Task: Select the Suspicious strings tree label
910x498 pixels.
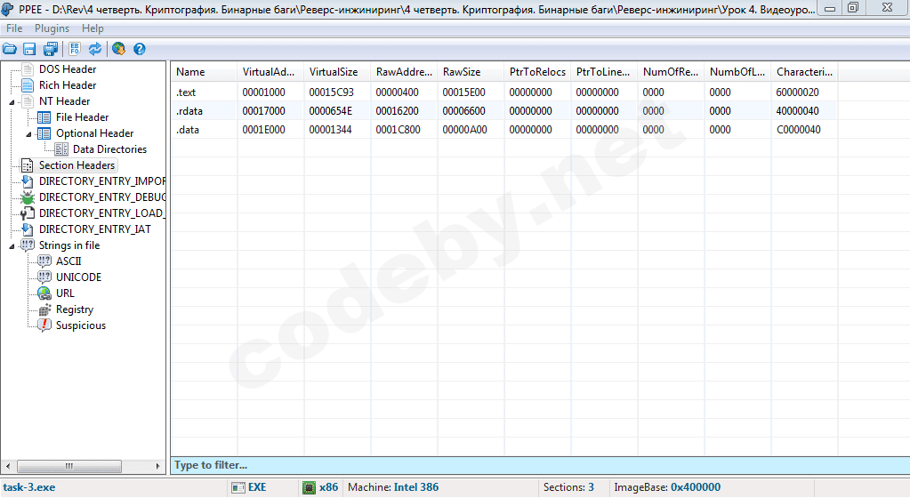Action: click(81, 325)
